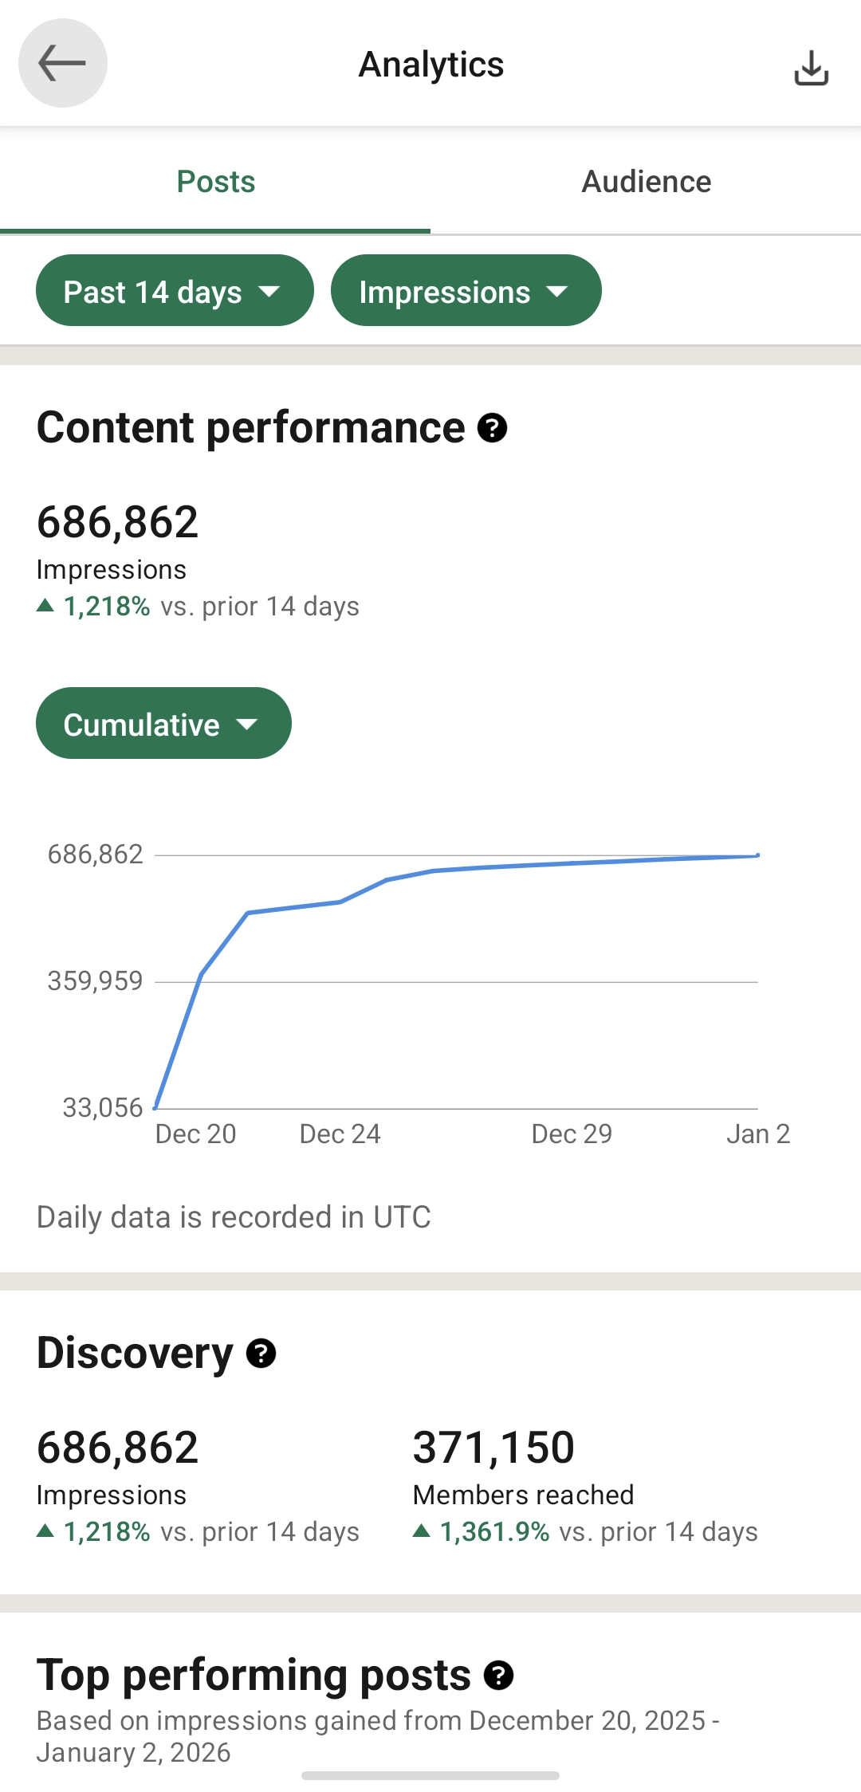Tap the 359,959 y-axis gridline label
Screen dimensions: 861x1792
(x=96, y=981)
